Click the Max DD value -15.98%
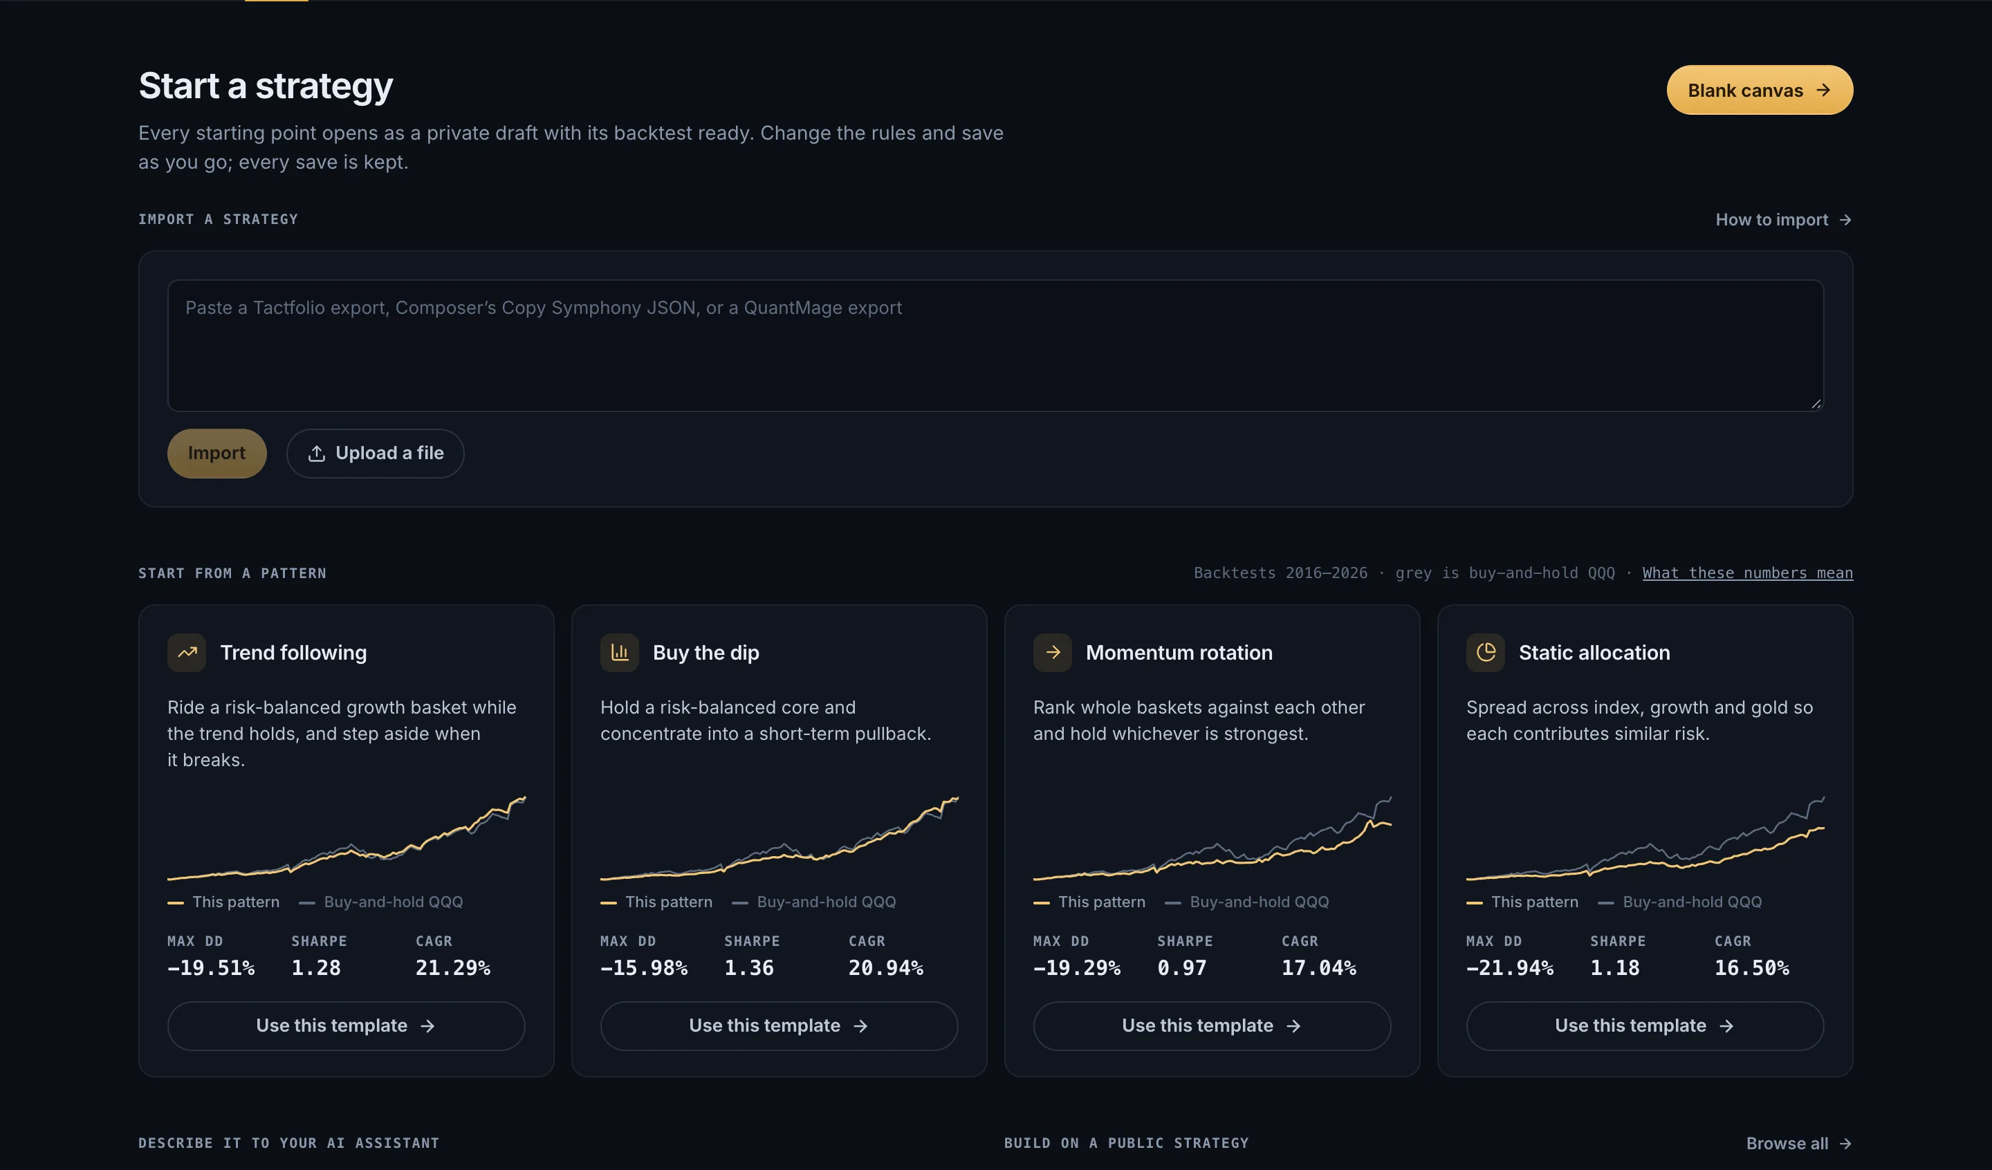Image resolution: width=1992 pixels, height=1170 pixels. [644, 967]
